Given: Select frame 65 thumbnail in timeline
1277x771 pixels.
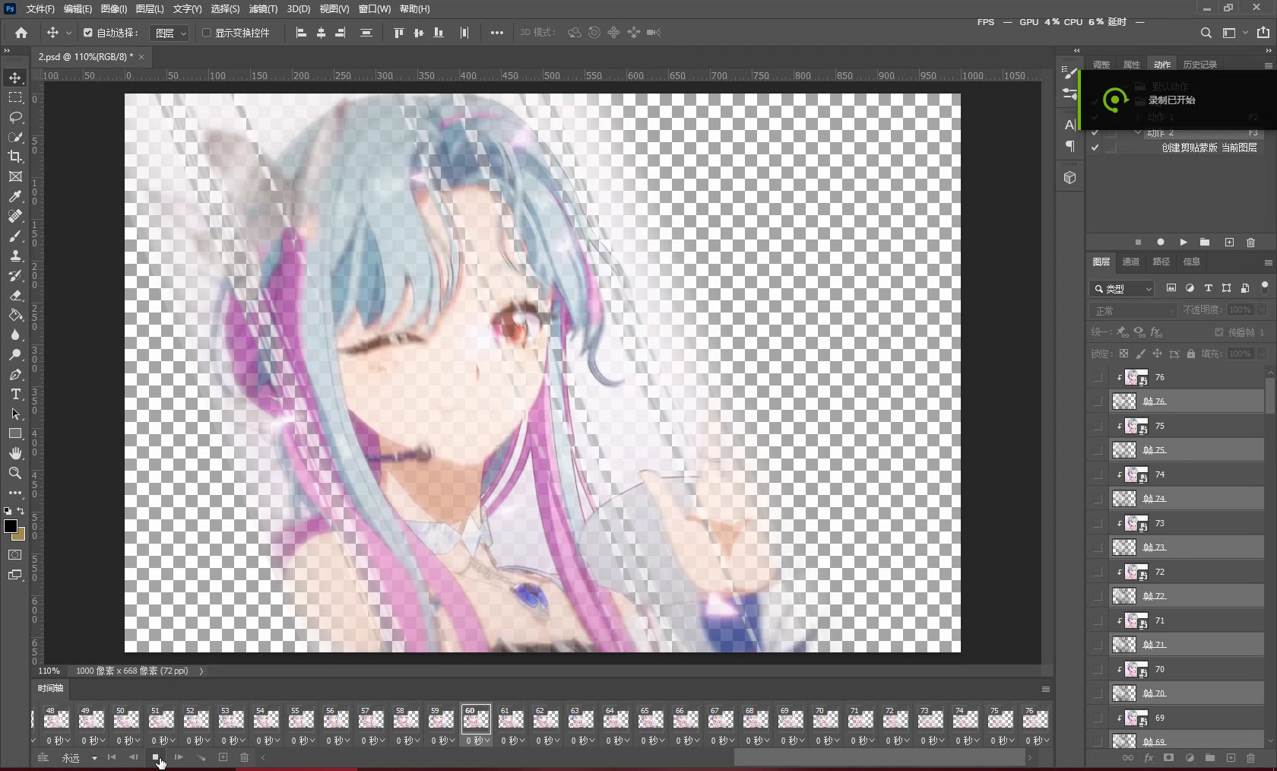Looking at the screenshot, I should pos(651,719).
